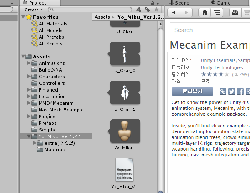Click the Asset Store home icon
Image resolution: width=250 pixels, height=193 pixels.
click(x=205, y=12)
